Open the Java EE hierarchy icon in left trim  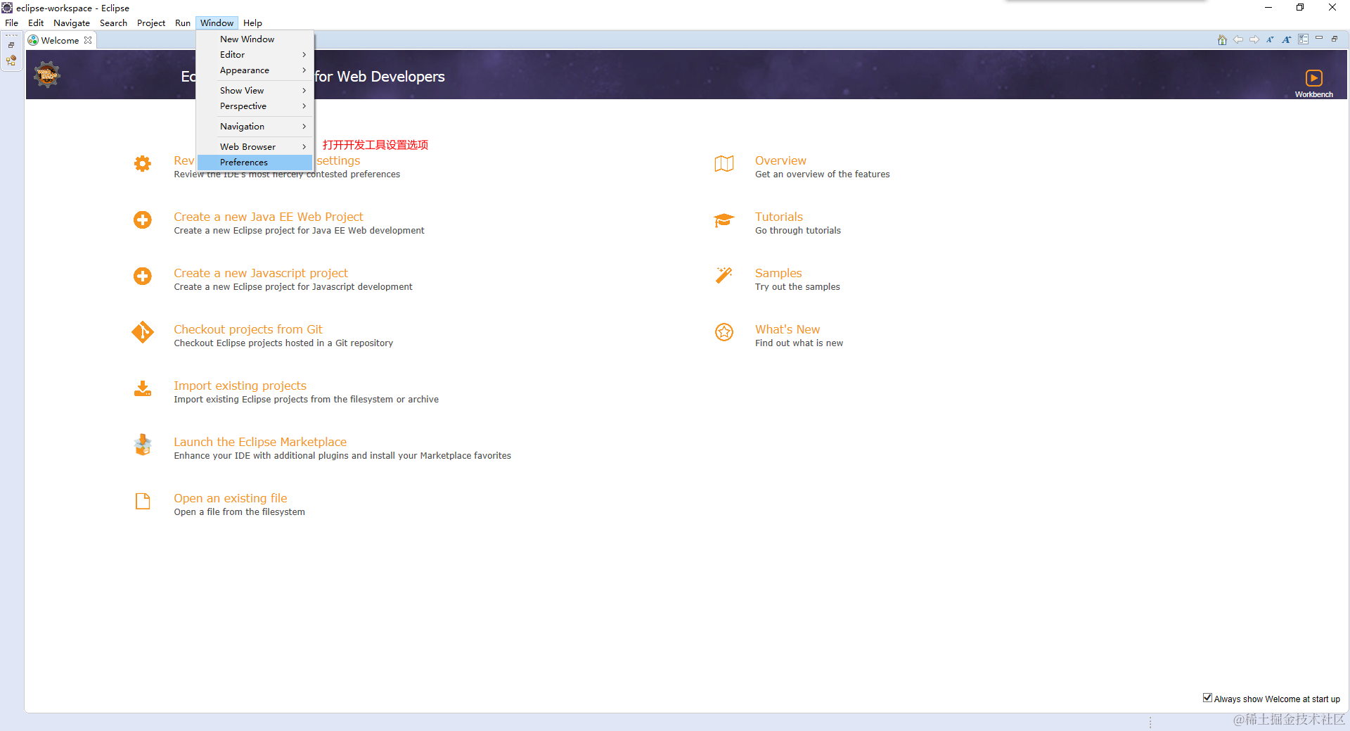pyautogui.click(x=11, y=61)
